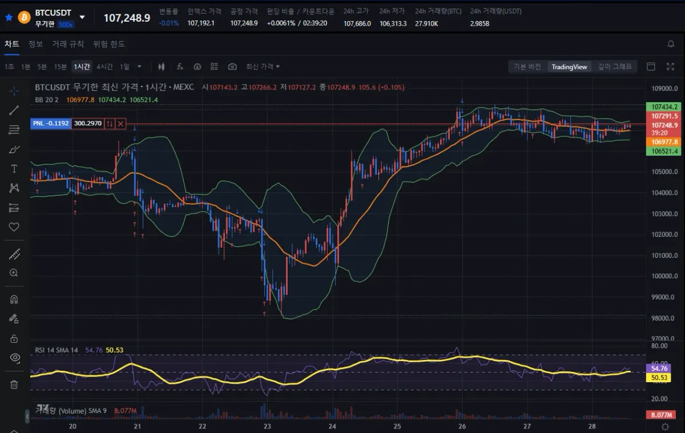
Task: Open the 거래 규칙 tab
Action: 68,44
